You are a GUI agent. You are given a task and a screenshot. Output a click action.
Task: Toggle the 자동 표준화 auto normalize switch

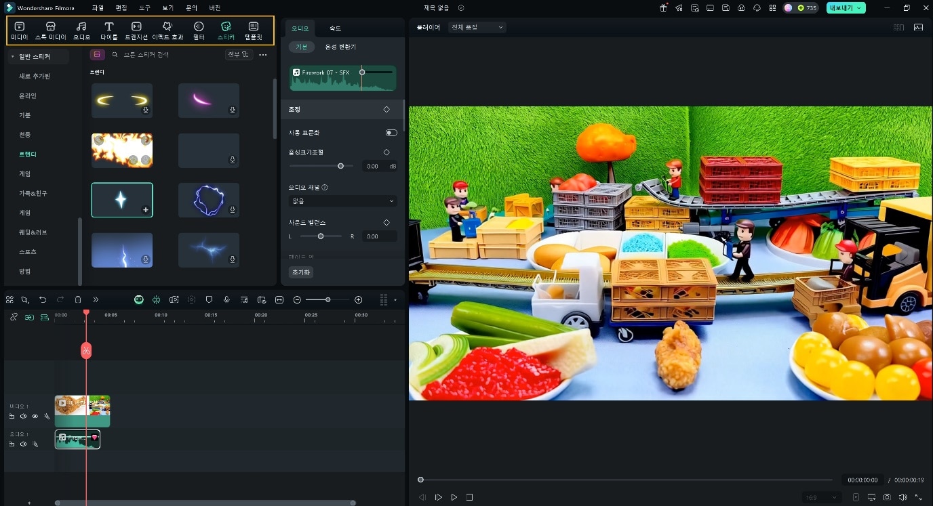[391, 133]
